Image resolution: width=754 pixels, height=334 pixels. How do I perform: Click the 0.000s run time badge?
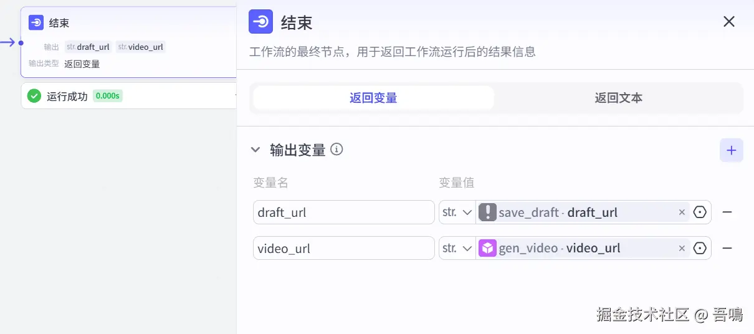[x=107, y=96]
